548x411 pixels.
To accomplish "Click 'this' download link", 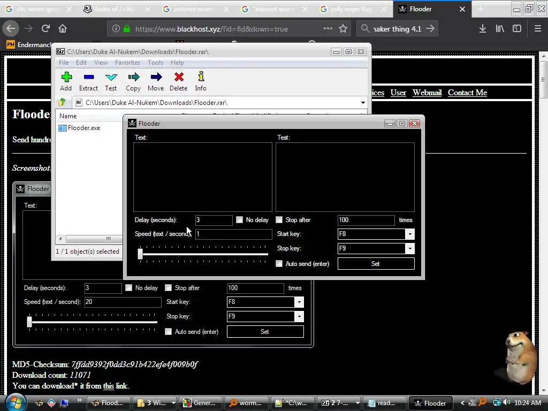I will pos(108,386).
